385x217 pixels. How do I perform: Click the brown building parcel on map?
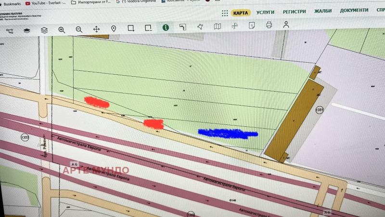tap(295, 122)
